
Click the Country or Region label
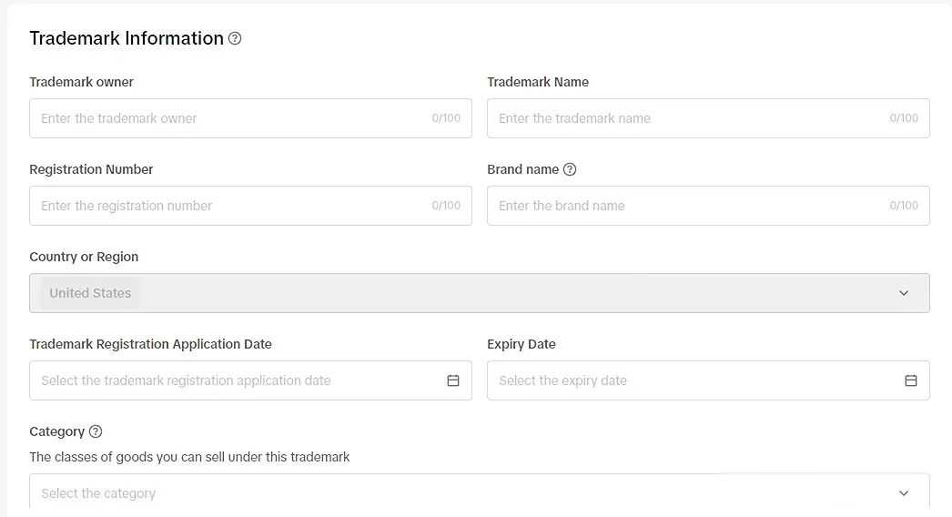[x=84, y=257]
